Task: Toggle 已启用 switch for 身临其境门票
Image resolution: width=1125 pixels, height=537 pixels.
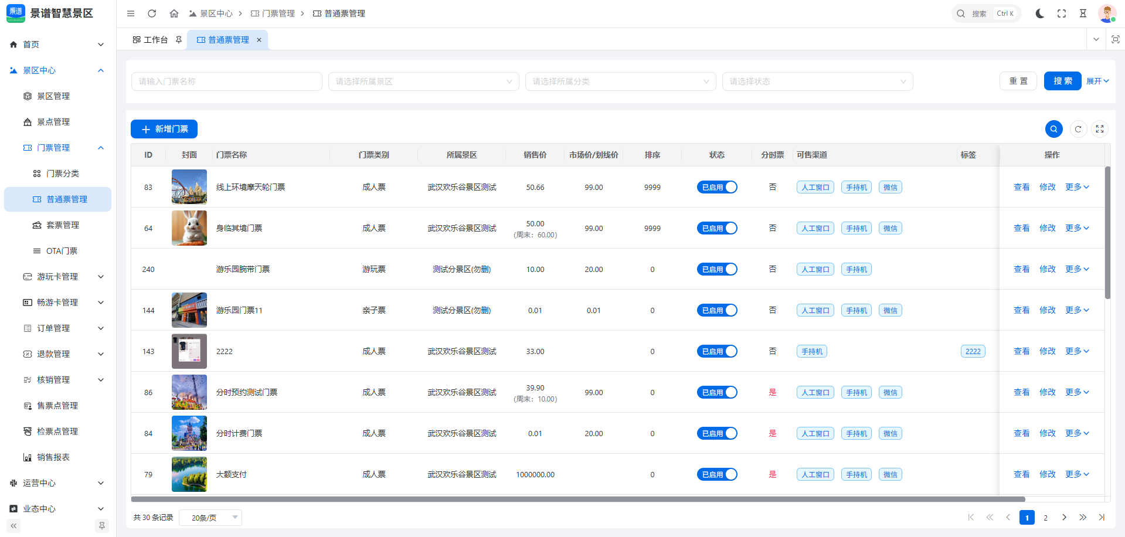Action: (716, 228)
